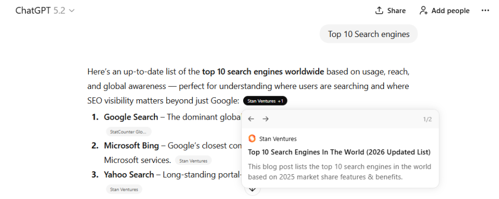Click the blog post description in source popup

[339, 172]
